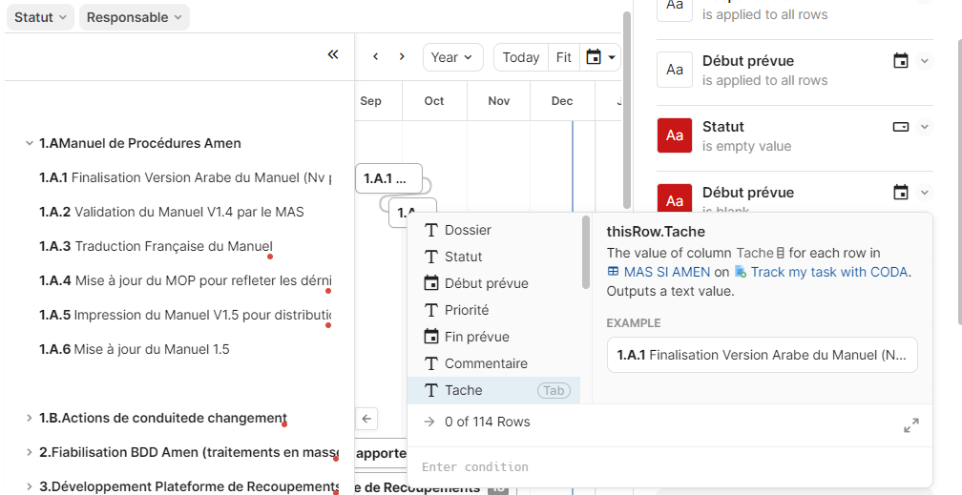This screenshot has width=962, height=495.
Task: Open the Year timescale dropdown
Action: point(452,57)
